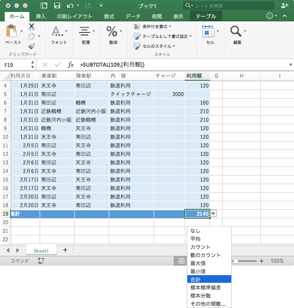Click the normal view grid icon in status bar
Screen dimensions: 294x308
coord(181,261)
